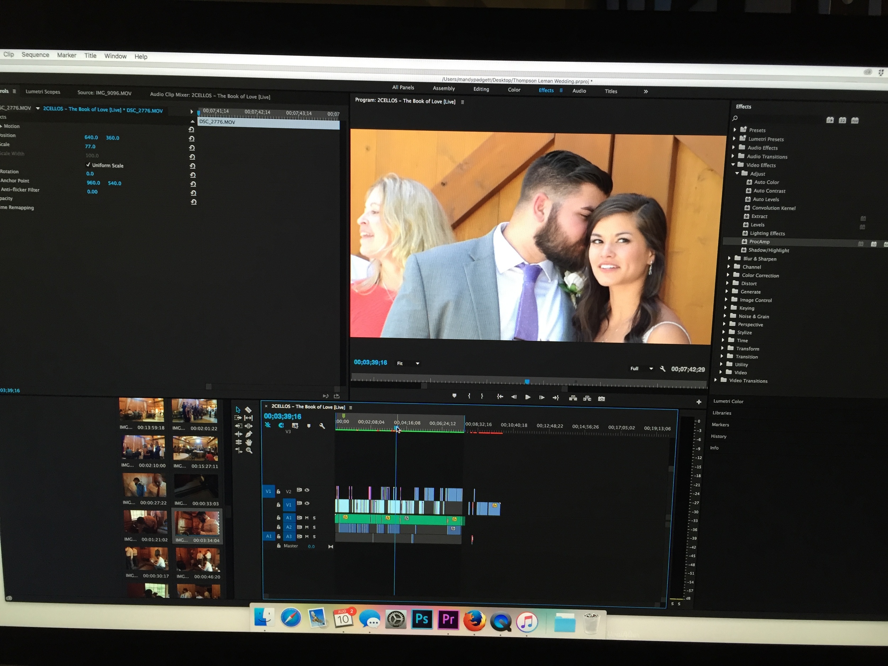This screenshot has width=888, height=666.
Task: Mute audio track A1
Action: pyautogui.click(x=307, y=518)
